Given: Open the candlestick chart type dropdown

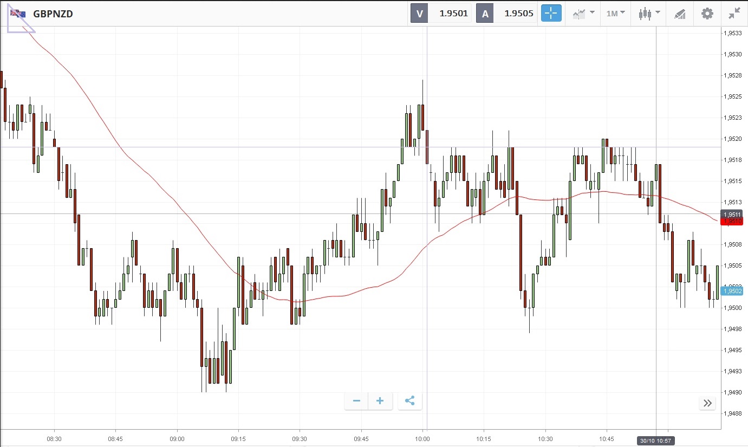Looking at the screenshot, I should pos(649,14).
